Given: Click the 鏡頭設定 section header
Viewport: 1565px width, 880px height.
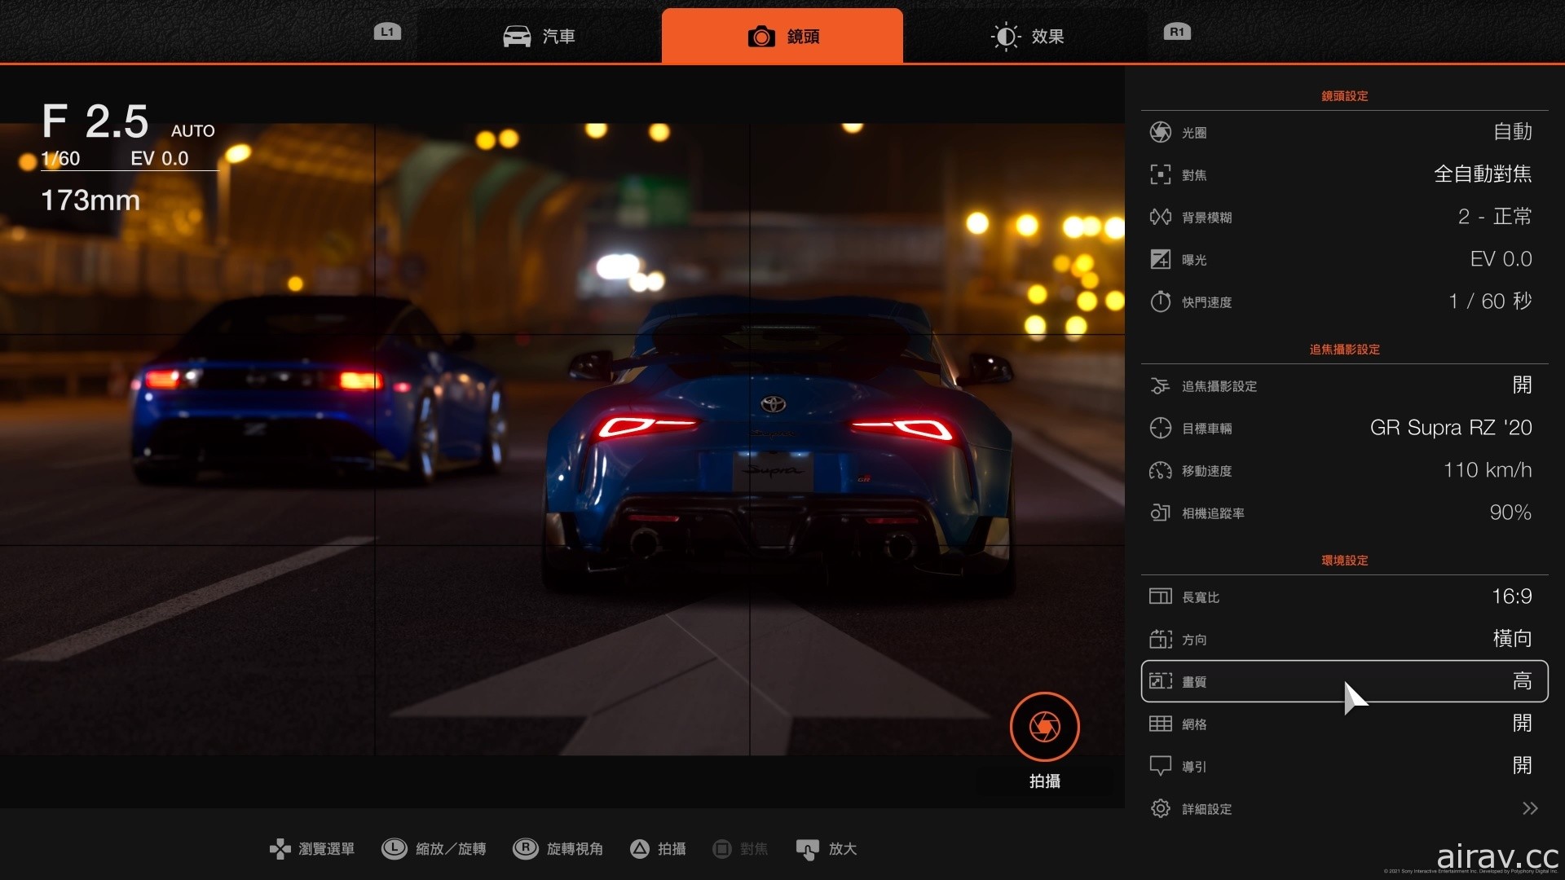Looking at the screenshot, I should (1344, 96).
